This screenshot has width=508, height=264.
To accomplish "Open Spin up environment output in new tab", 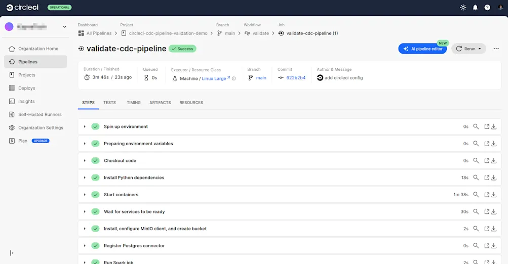I will pyautogui.click(x=487, y=126).
